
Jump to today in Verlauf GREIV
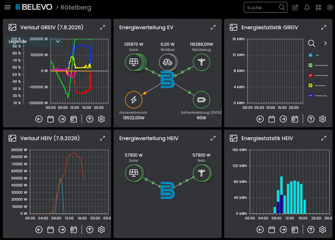click(x=73, y=119)
